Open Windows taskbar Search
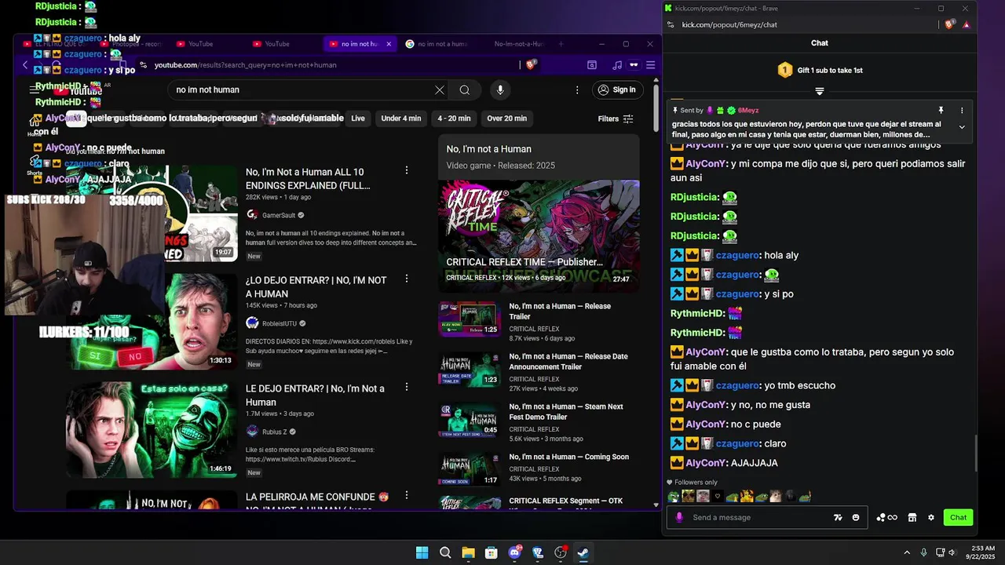 (x=445, y=552)
